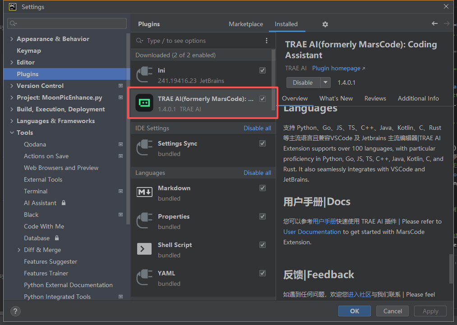Click the OK button
This screenshot has width=457, height=325.
pos(355,311)
